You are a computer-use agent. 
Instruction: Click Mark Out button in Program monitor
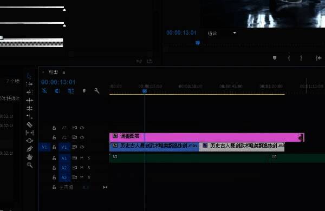pos(301,58)
